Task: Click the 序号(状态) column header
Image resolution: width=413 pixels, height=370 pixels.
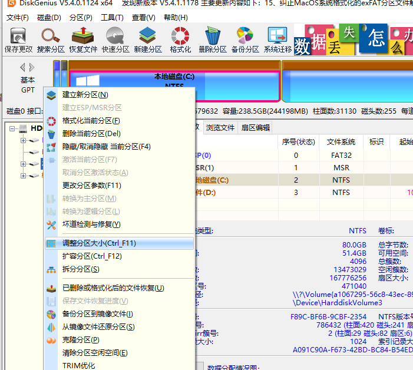Action: coord(299,142)
